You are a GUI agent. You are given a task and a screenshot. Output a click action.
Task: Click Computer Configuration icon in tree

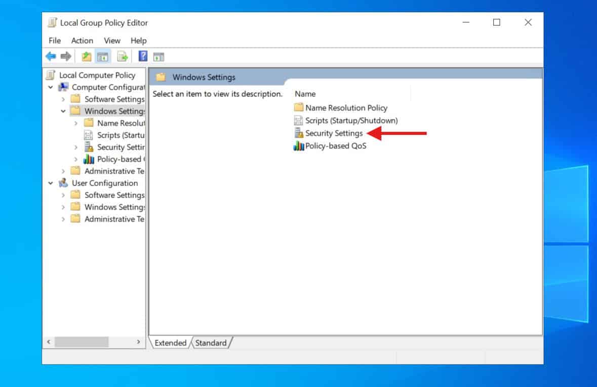pos(63,87)
